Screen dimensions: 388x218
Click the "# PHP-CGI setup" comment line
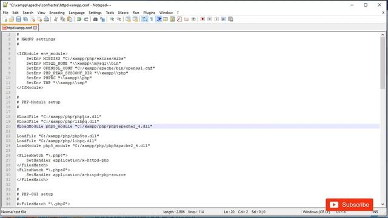tap(35, 194)
